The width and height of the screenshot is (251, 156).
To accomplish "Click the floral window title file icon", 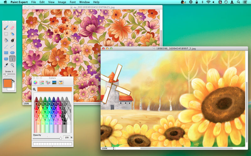I will pyautogui.click(x=72, y=7).
